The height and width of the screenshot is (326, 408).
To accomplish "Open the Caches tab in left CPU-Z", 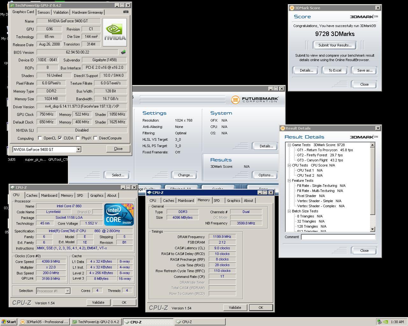I will tap(32, 195).
